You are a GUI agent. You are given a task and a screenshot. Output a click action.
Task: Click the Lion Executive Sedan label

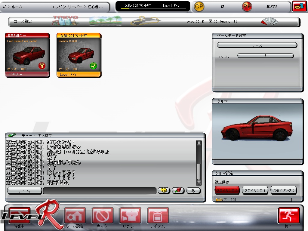(22, 41)
